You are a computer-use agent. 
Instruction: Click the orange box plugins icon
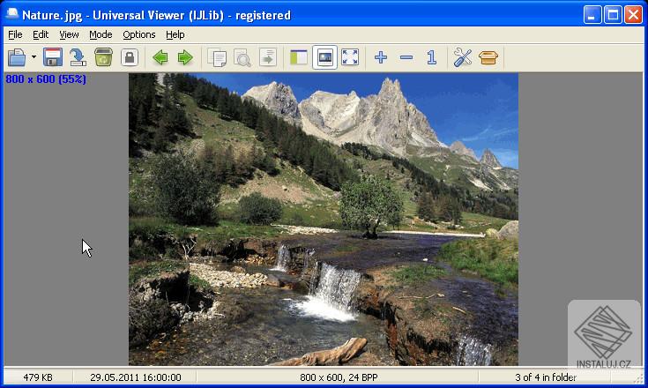(488, 57)
